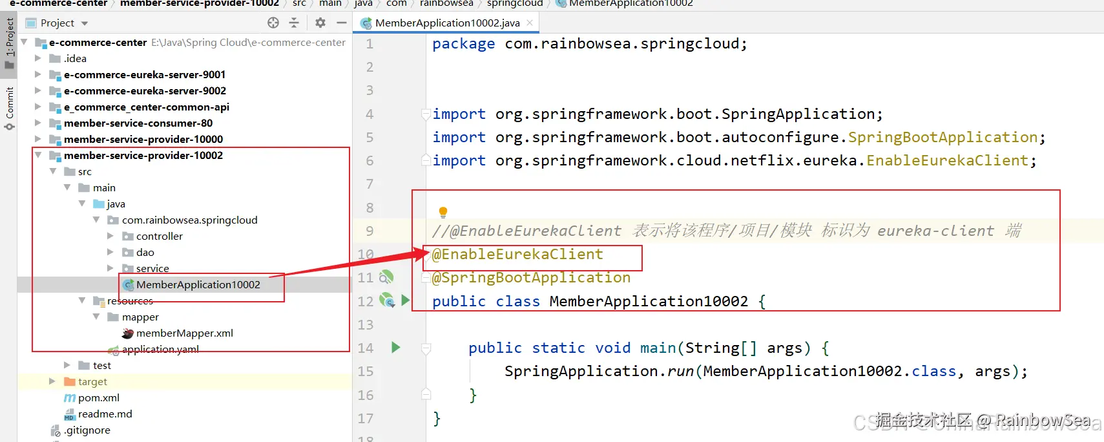Fold the imports block at line 4

426,114
